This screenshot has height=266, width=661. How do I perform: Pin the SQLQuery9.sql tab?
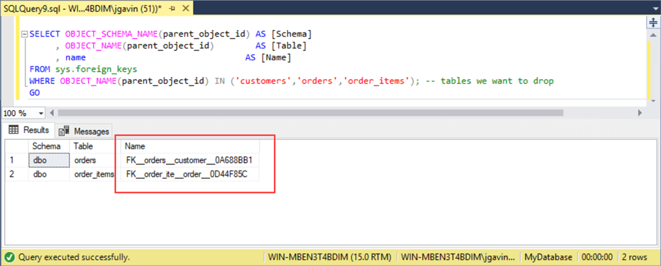(173, 8)
